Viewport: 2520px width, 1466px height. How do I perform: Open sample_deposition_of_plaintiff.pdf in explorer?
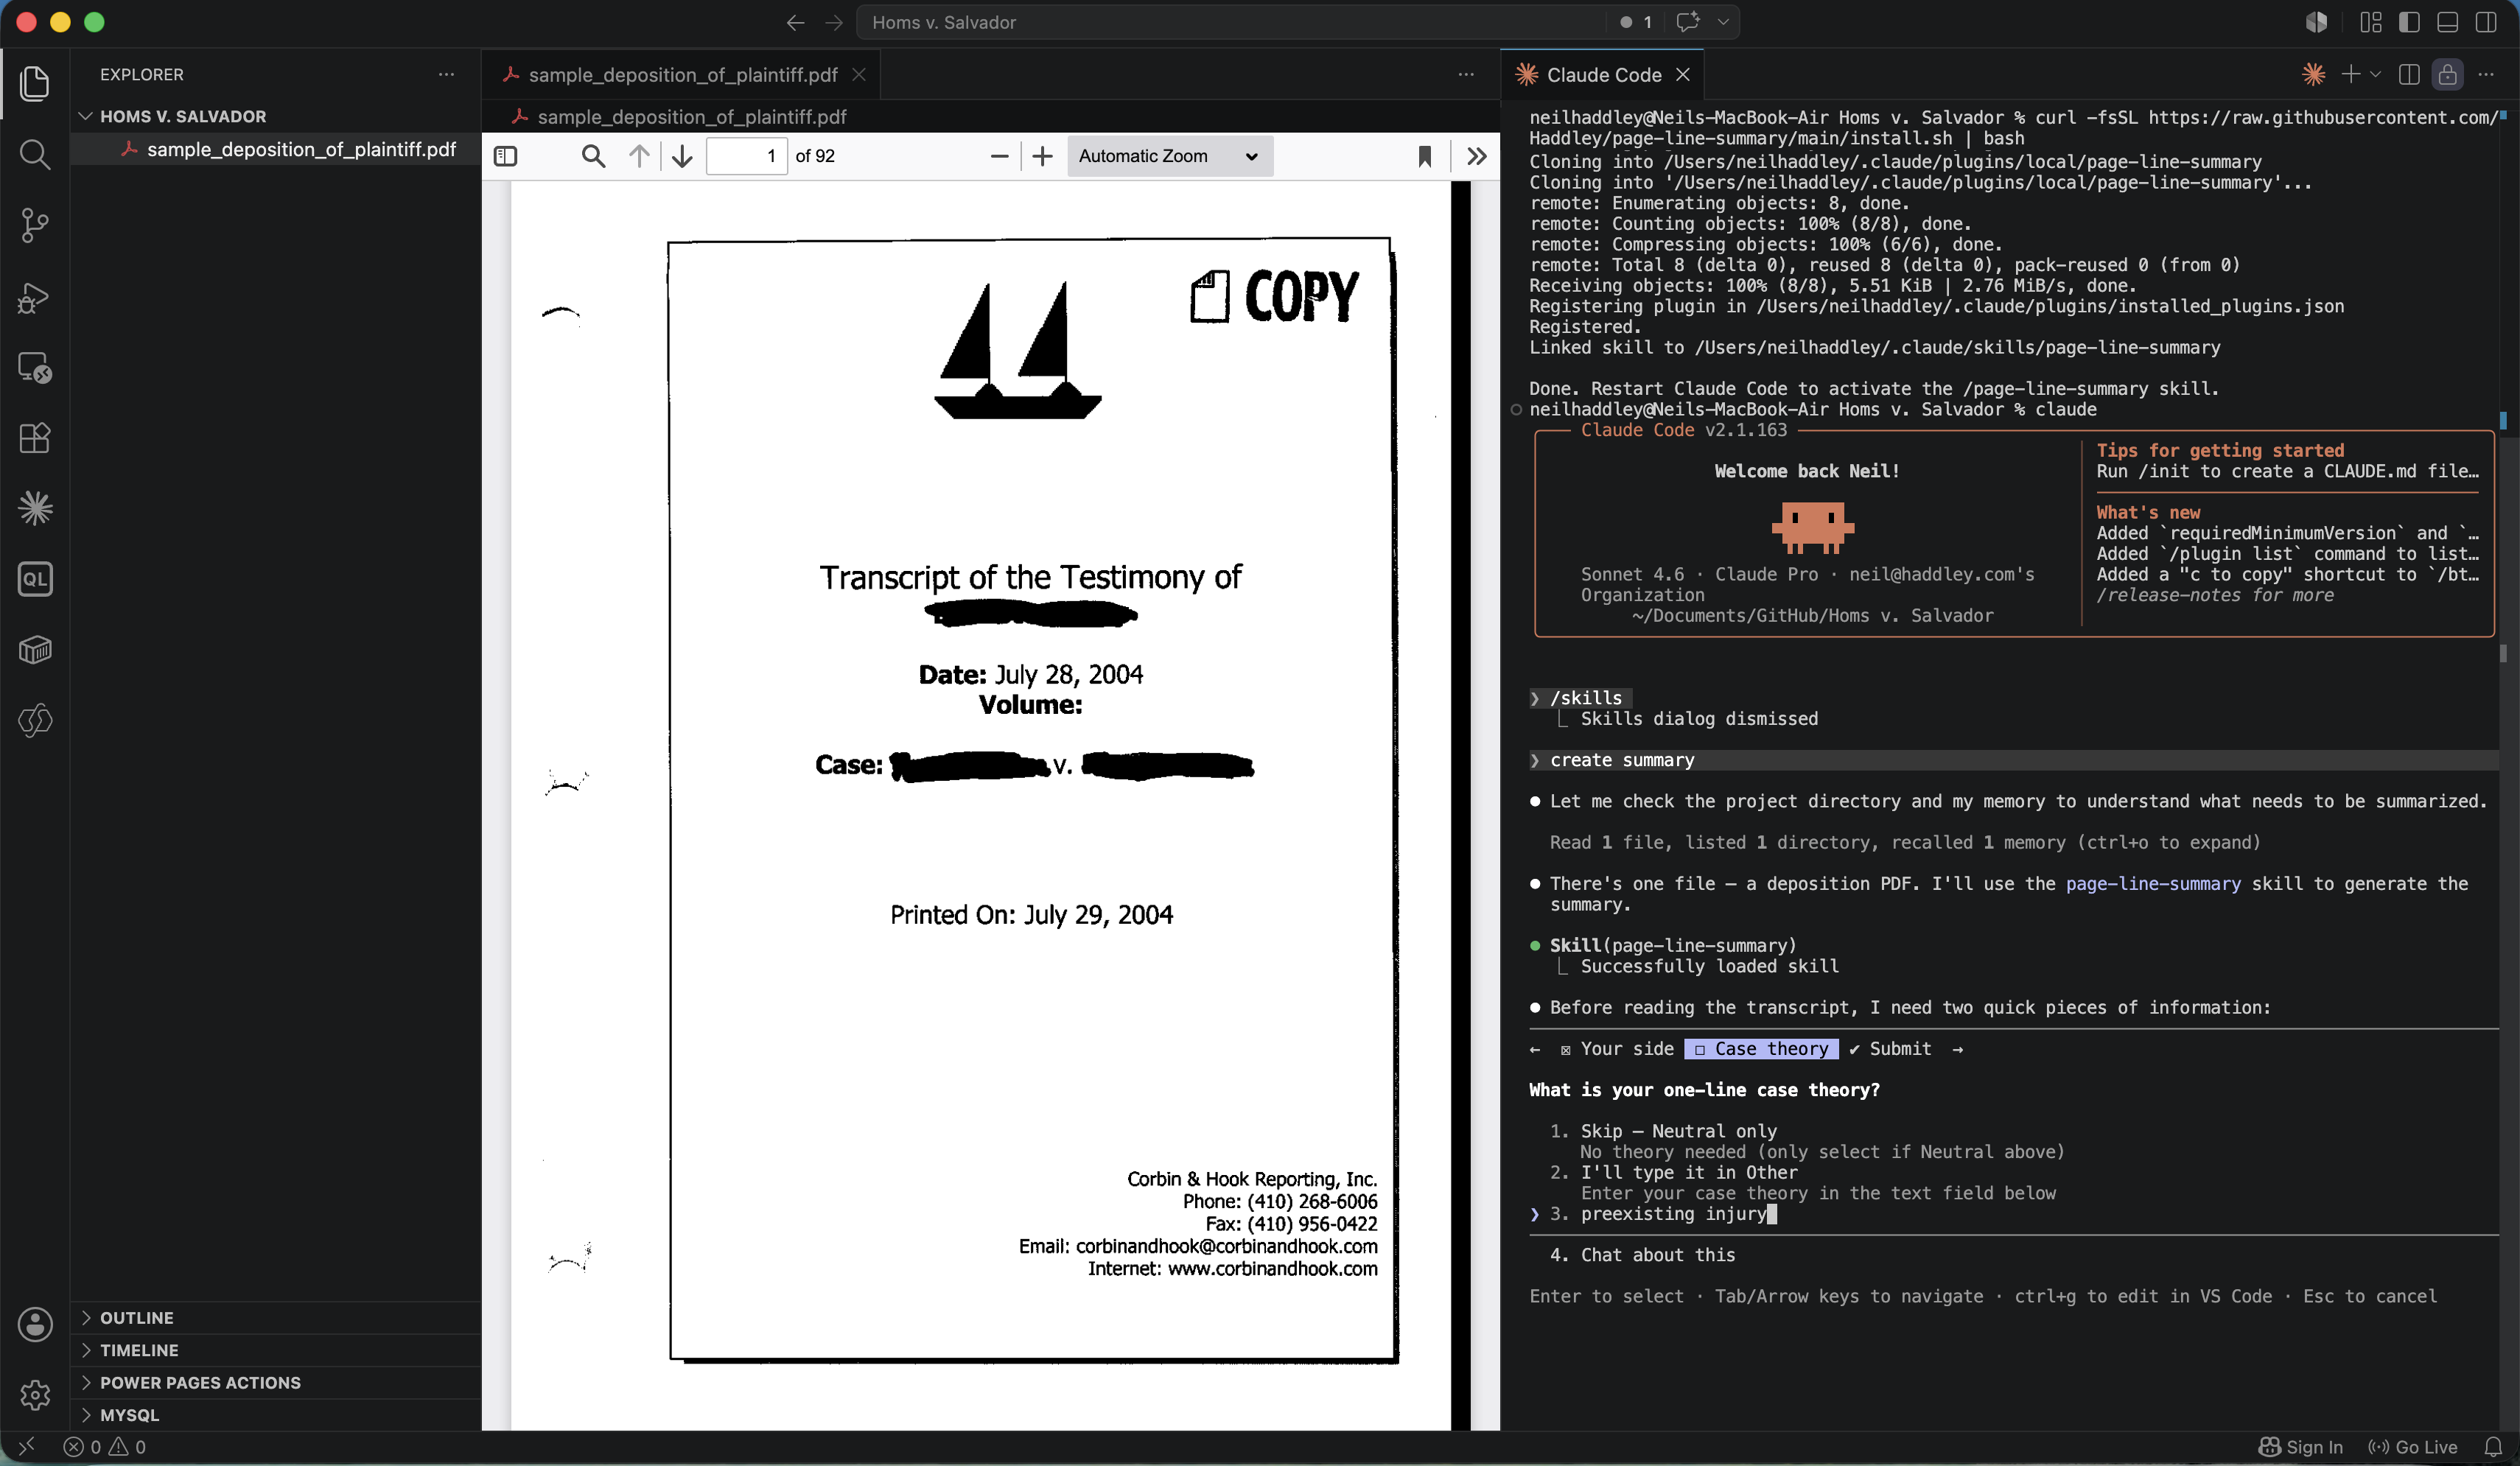[300, 149]
